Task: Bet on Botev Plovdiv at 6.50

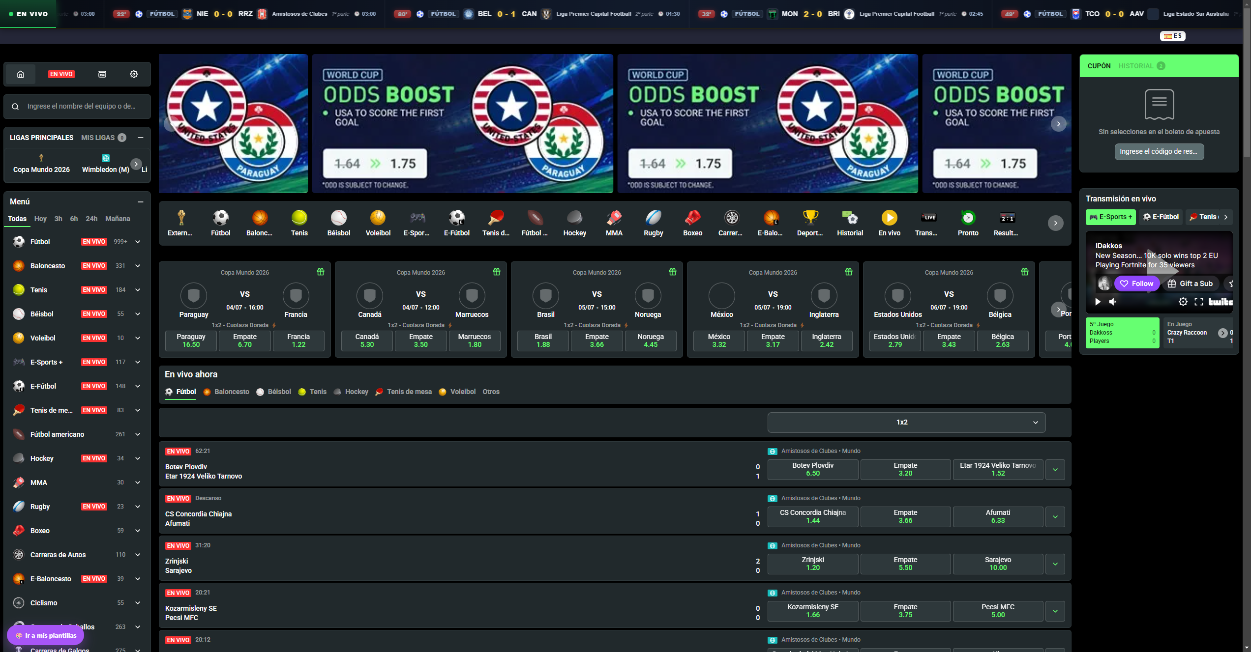Action: (x=813, y=470)
